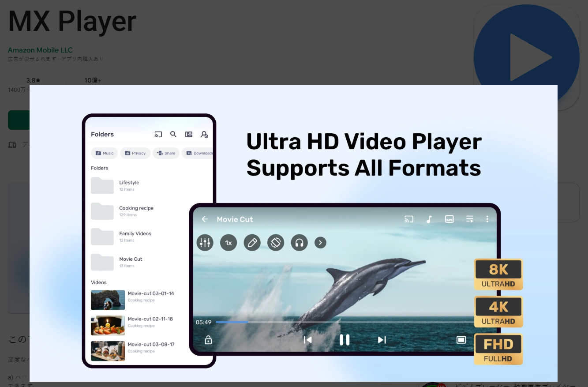Switch layout view icon in Folders header

[x=189, y=135]
